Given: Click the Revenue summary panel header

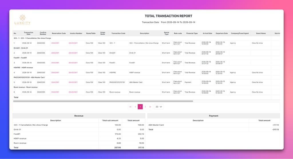Looking at the screenshot, I should point(79,116).
